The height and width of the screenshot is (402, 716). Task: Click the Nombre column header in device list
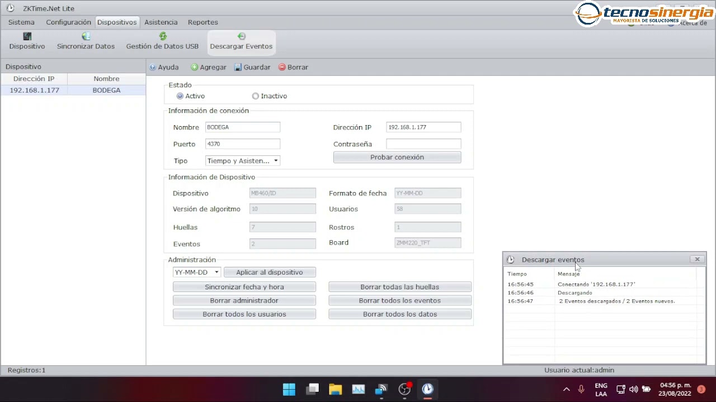click(106, 79)
